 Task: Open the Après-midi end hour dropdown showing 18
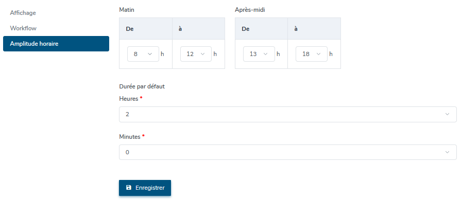[x=312, y=54]
